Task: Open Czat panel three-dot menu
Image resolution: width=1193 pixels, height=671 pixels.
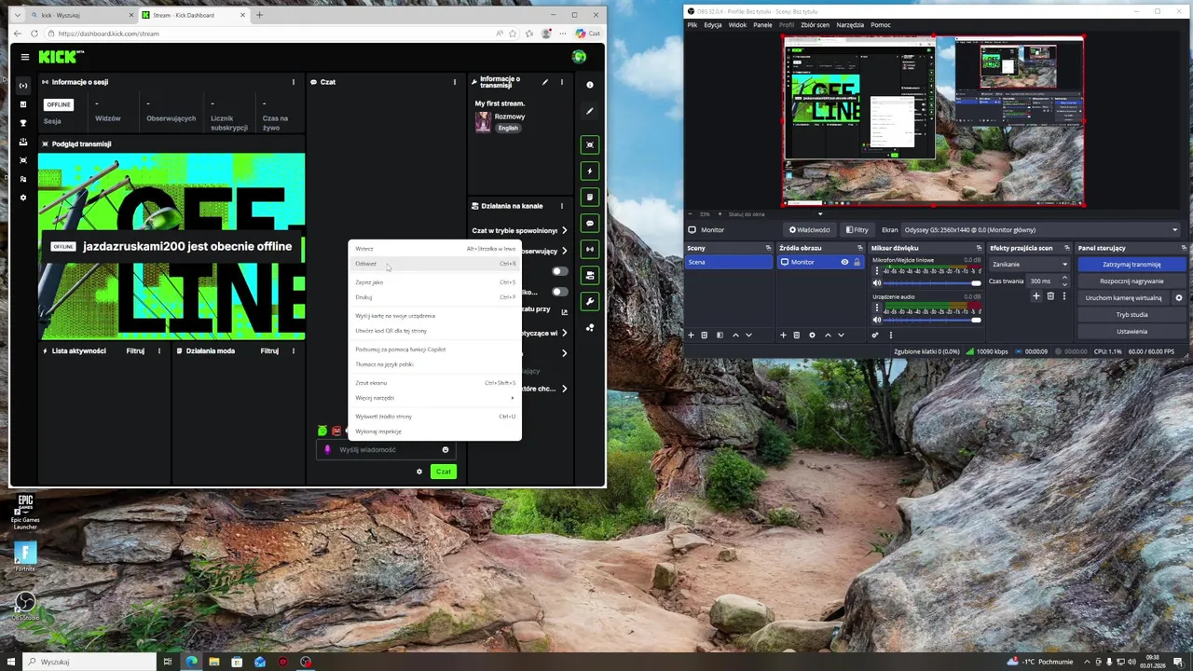Action: [x=455, y=82]
